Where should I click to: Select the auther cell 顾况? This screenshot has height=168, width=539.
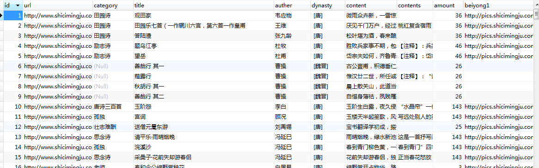(292, 116)
